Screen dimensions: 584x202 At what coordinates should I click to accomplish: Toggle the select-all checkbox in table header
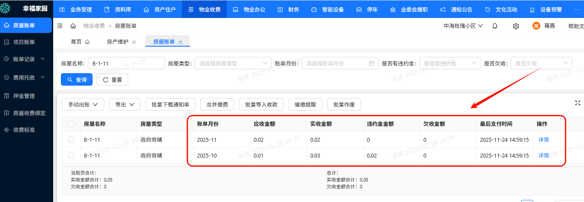[x=71, y=124]
